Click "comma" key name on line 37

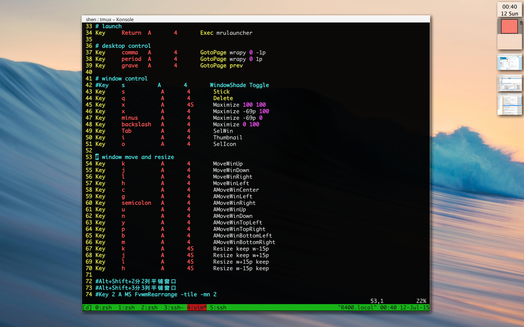coord(130,52)
